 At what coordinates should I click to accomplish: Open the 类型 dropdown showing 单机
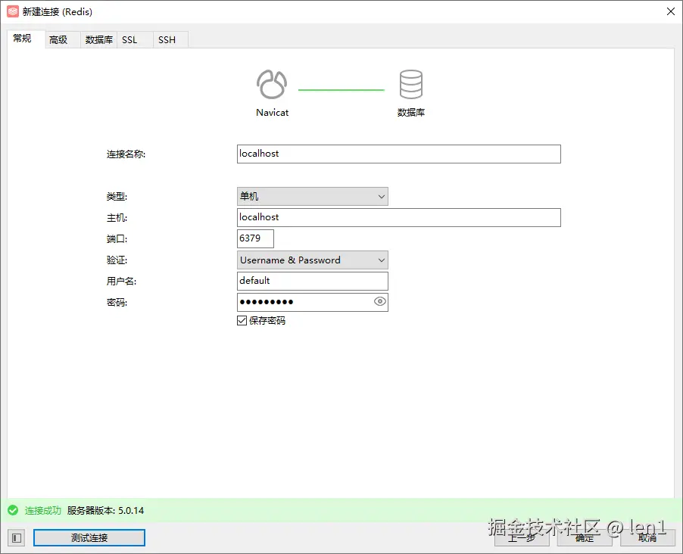pos(312,197)
